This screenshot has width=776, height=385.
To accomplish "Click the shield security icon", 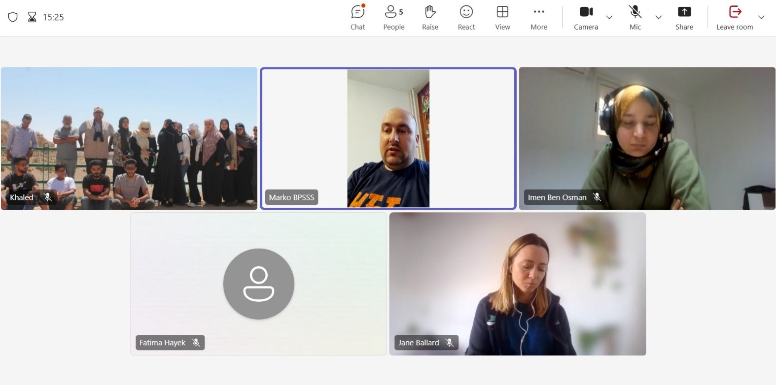I will [x=13, y=17].
